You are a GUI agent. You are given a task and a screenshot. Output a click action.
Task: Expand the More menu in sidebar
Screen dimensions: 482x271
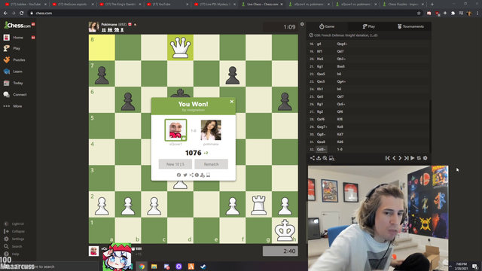tap(17, 106)
